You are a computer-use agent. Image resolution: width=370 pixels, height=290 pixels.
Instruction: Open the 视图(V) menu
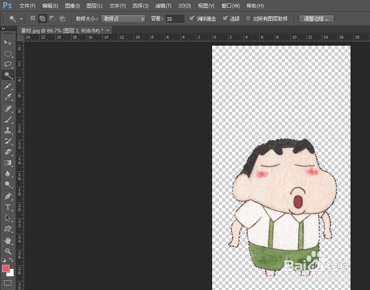point(206,6)
